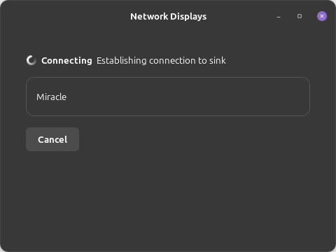336x252 pixels.
Task: Stop connecting using the Cancel button
Action: [x=52, y=139]
